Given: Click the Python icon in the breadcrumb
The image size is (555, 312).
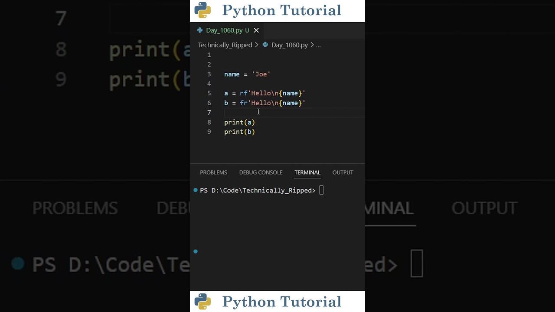Looking at the screenshot, I should 265,45.
